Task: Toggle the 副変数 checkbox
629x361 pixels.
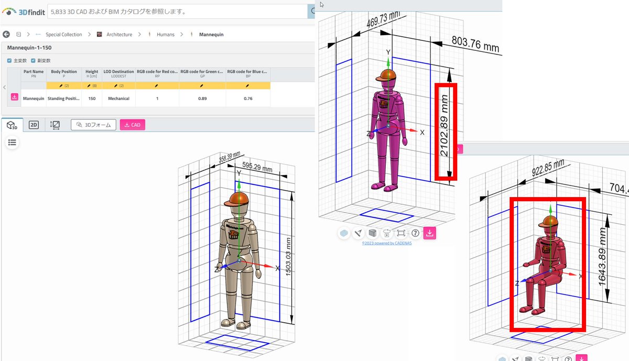Action: (x=32, y=60)
